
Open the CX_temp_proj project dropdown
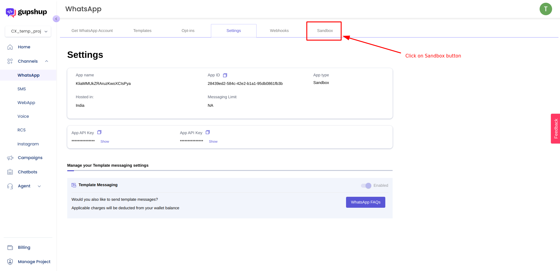(28, 31)
